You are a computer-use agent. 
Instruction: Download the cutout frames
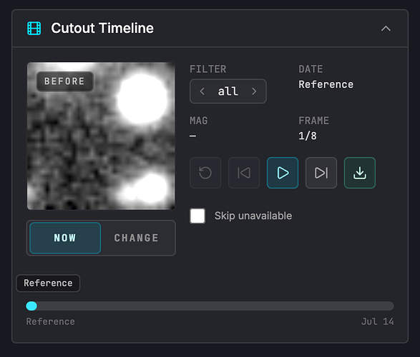click(360, 173)
